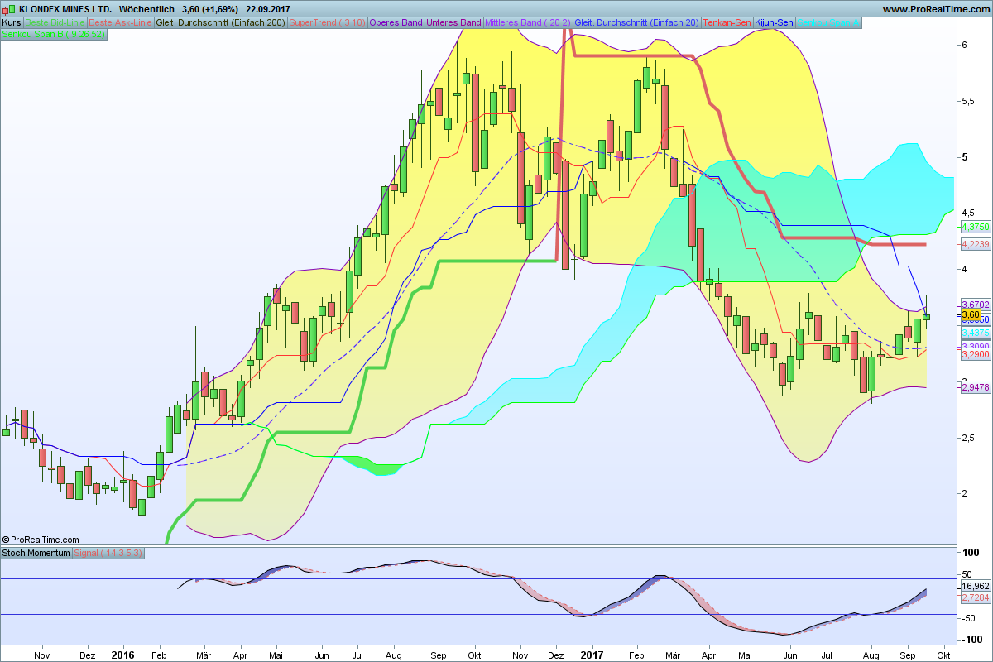Click the yellow 3,60 current price tag

tap(970, 314)
